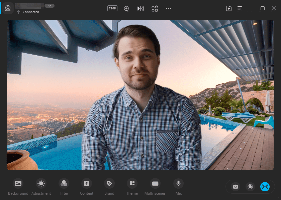Image resolution: width=281 pixels, height=200 pixels.
Task: Select the Theme icon
Action: pos(132,187)
